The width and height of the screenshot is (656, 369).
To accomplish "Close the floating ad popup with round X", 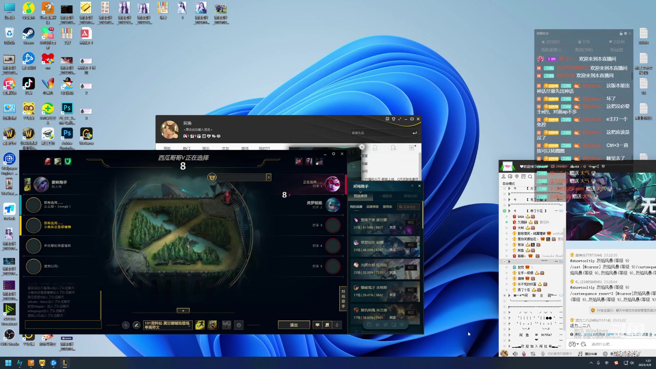I will (x=362, y=147).
